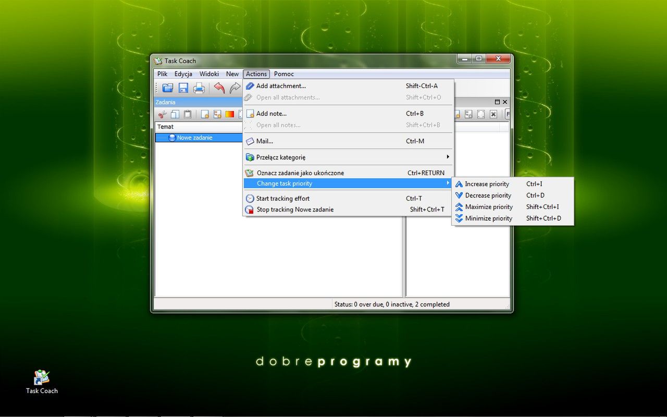The image size is (667, 417).
Task: Choose Start tracking effort
Action: click(349, 199)
